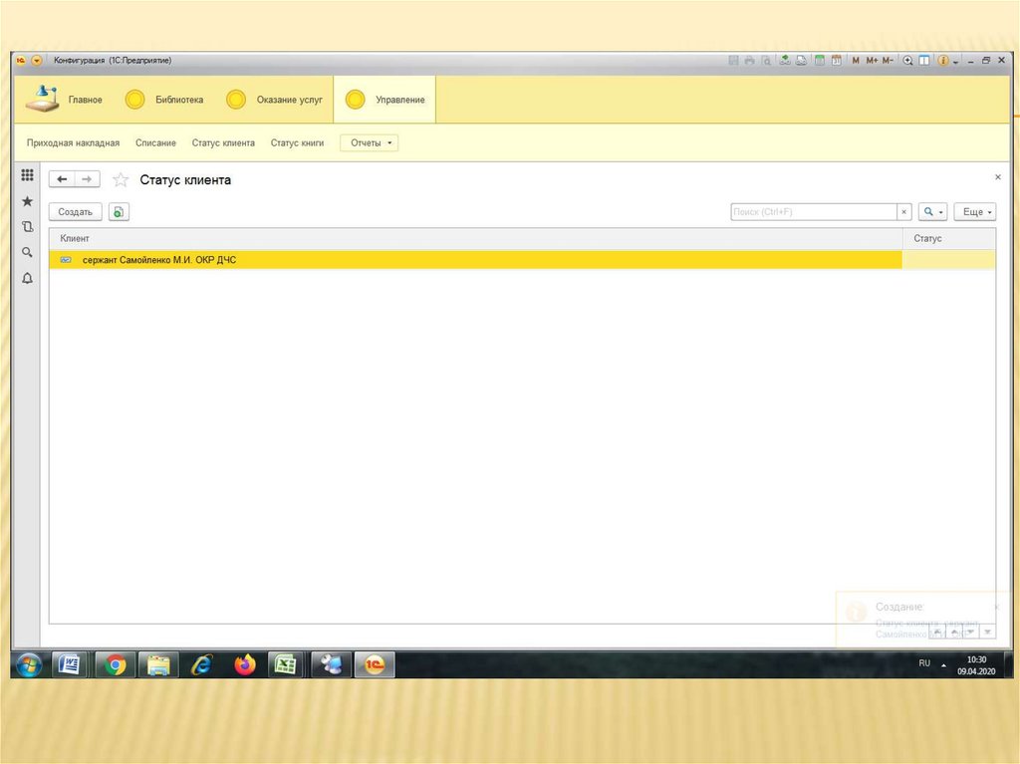
Task: Open Приходная накладная command
Action: (73, 143)
